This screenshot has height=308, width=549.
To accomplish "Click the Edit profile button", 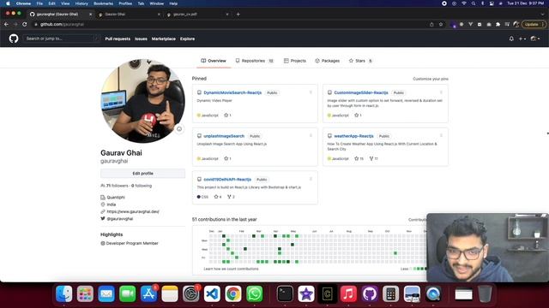I will (x=143, y=173).
